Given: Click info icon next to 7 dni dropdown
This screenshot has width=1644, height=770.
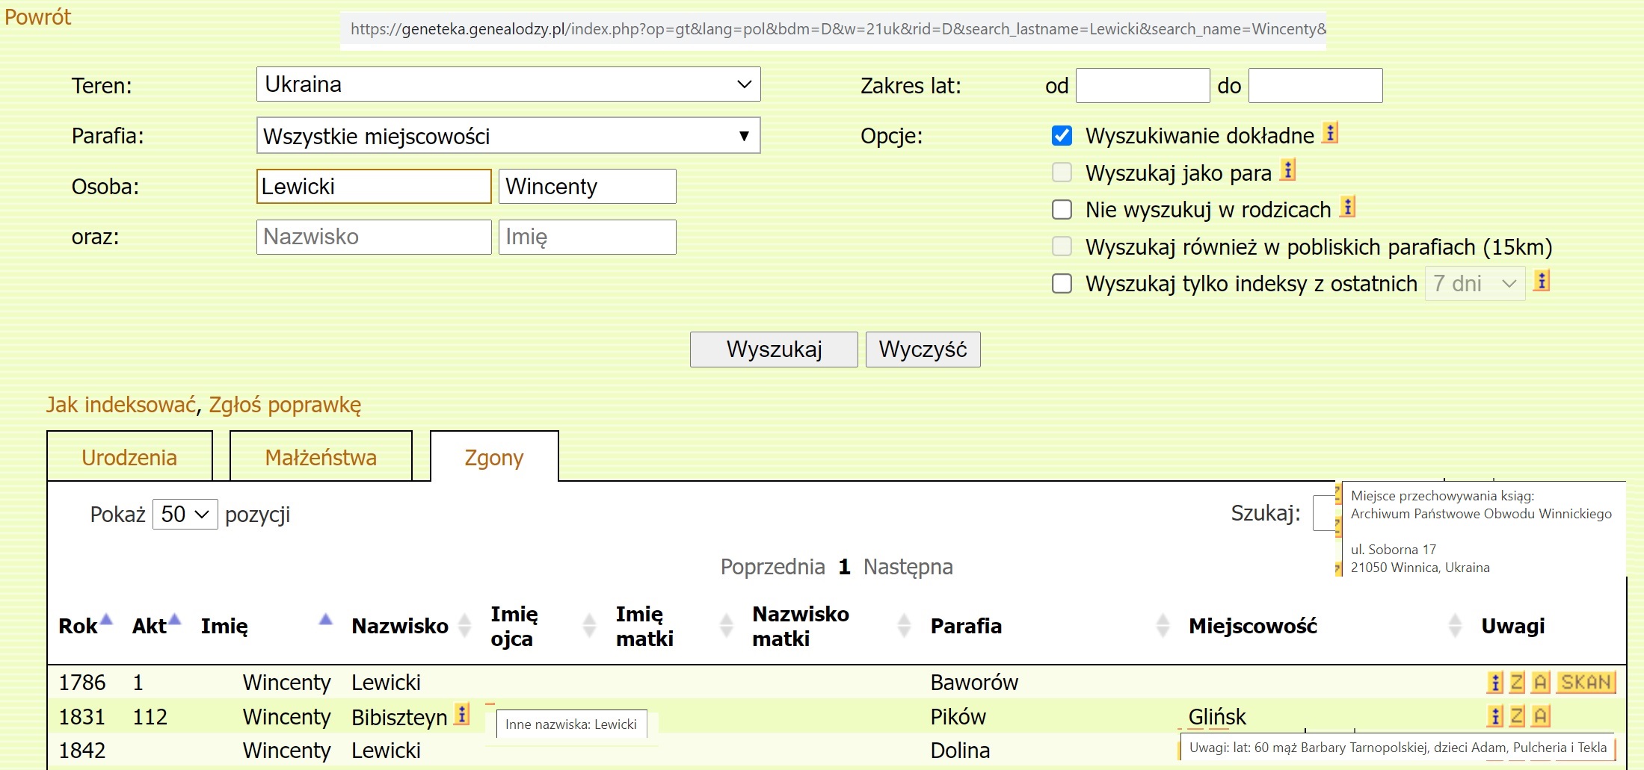Looking at the screenshot, I should point(1541,282).
